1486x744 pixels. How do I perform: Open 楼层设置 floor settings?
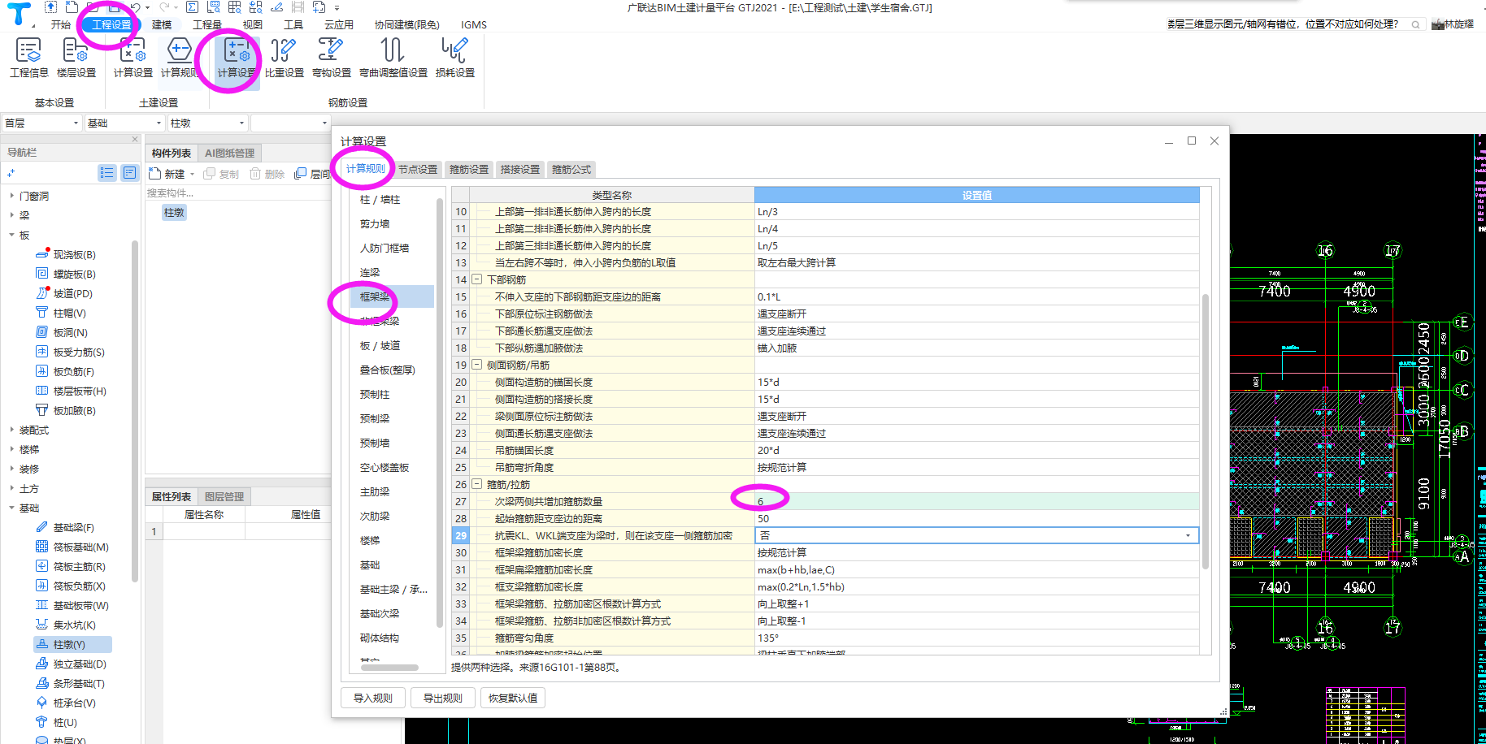(76, 57)
